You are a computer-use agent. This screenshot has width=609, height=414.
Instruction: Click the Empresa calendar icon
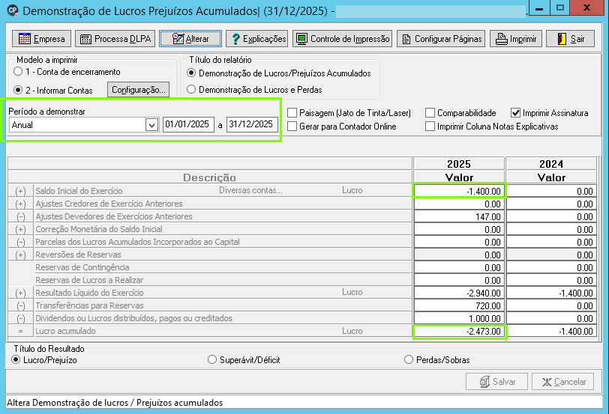pyautogui.click(x=25, y=39)
